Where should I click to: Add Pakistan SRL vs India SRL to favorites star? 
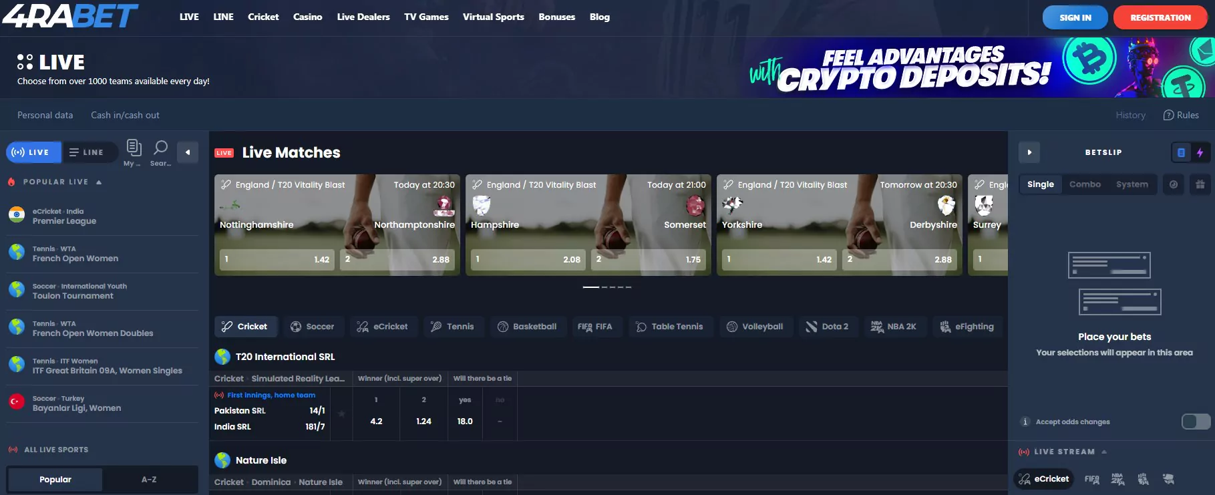[x=341, y=414]
